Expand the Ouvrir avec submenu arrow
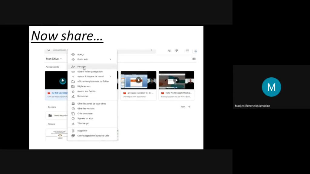This screenshot has height=174, width=310. [110, 60]
